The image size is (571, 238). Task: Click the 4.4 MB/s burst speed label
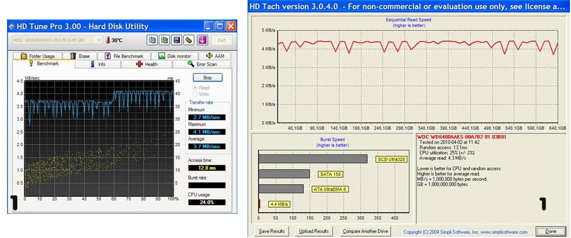point(279,204)
